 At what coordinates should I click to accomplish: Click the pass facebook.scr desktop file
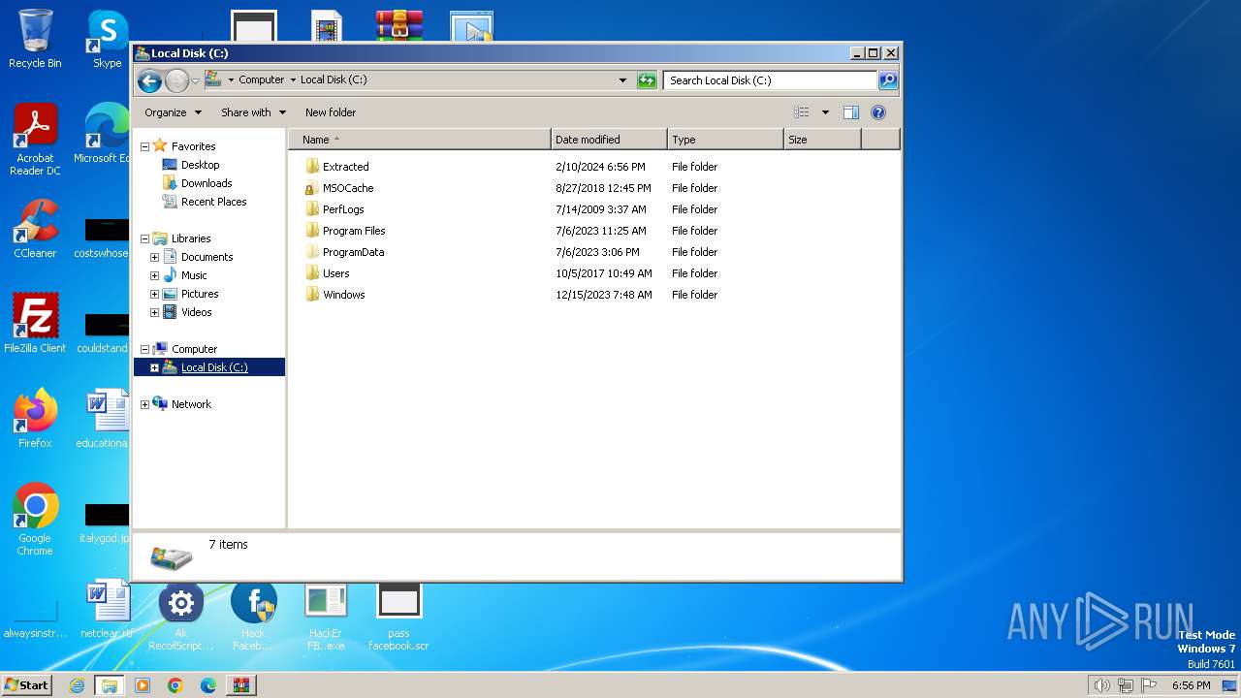tap(398, 616)
